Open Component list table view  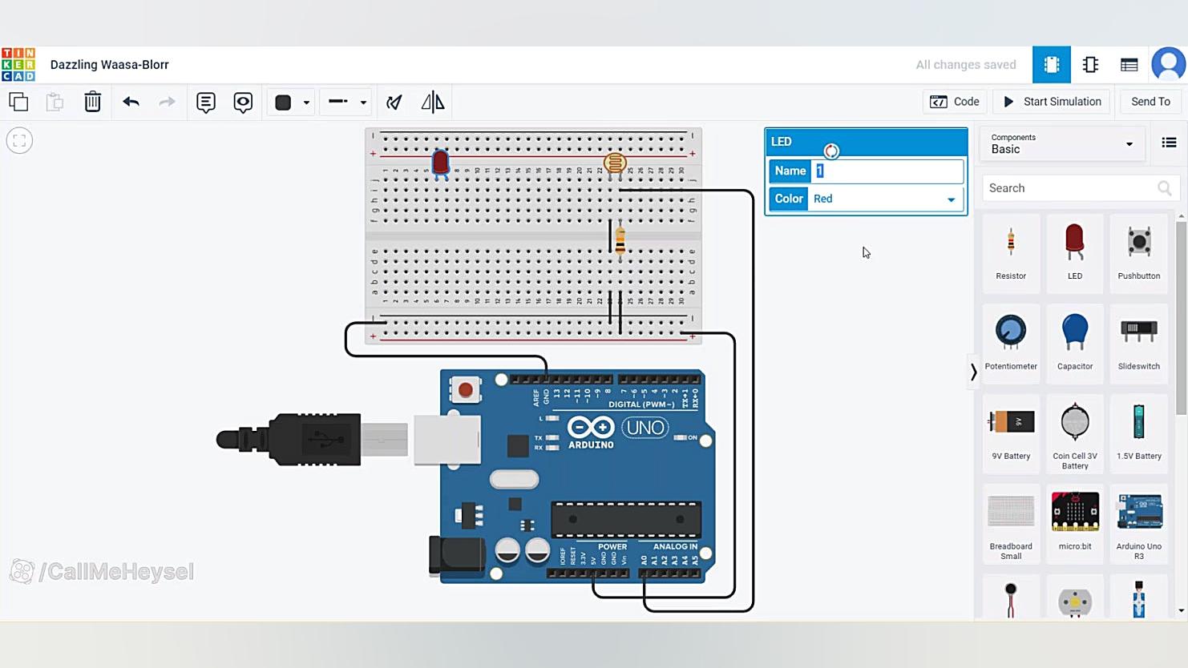(x=1129, y=65)
